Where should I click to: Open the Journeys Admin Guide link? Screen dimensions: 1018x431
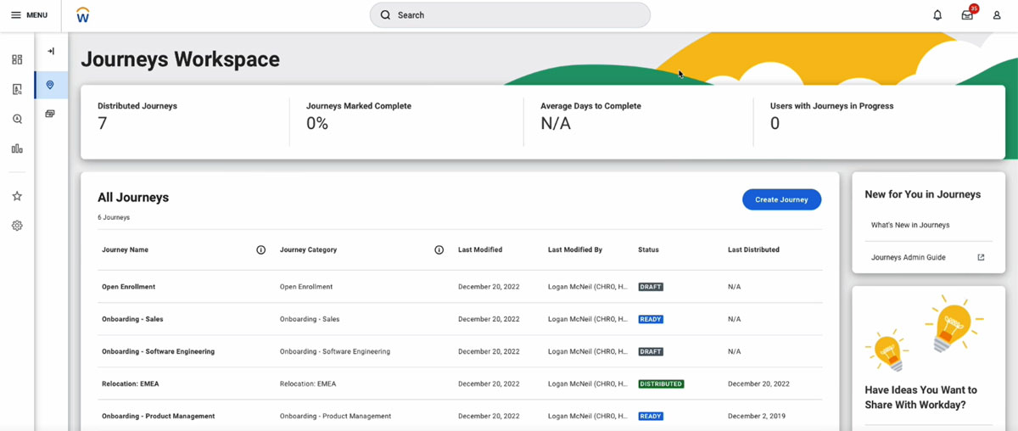(908, 257)
